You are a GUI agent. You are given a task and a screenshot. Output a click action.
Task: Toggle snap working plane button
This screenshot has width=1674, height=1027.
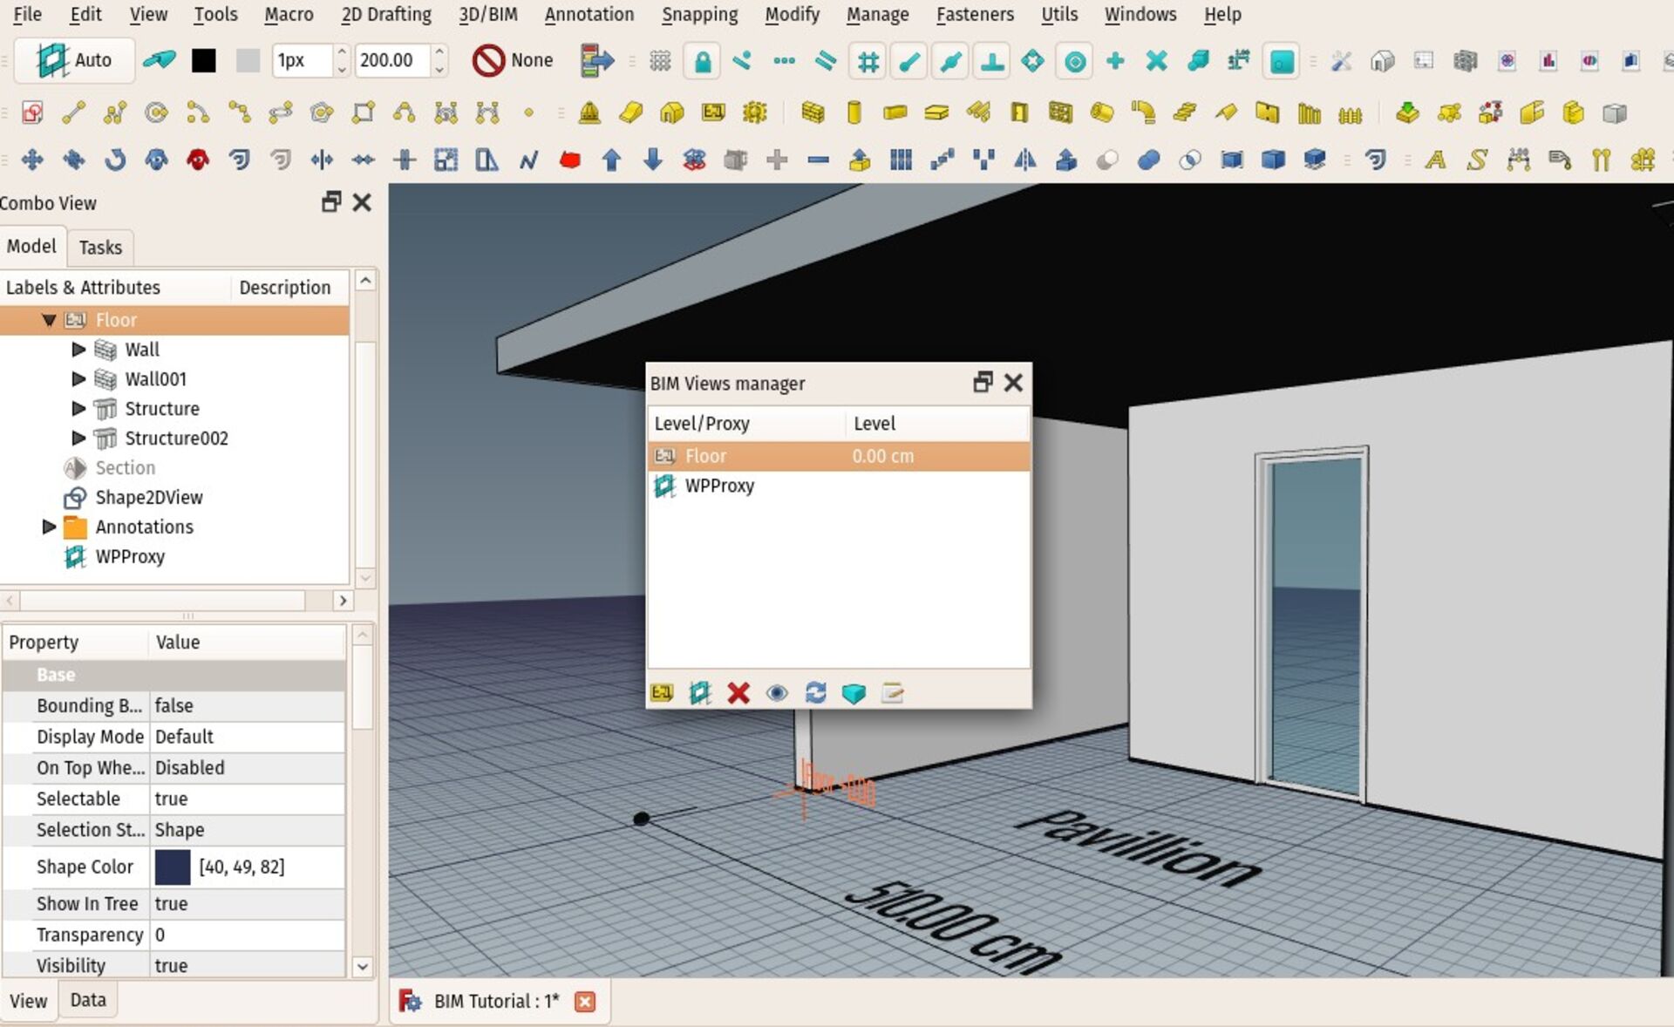[x=1282, y=61]
